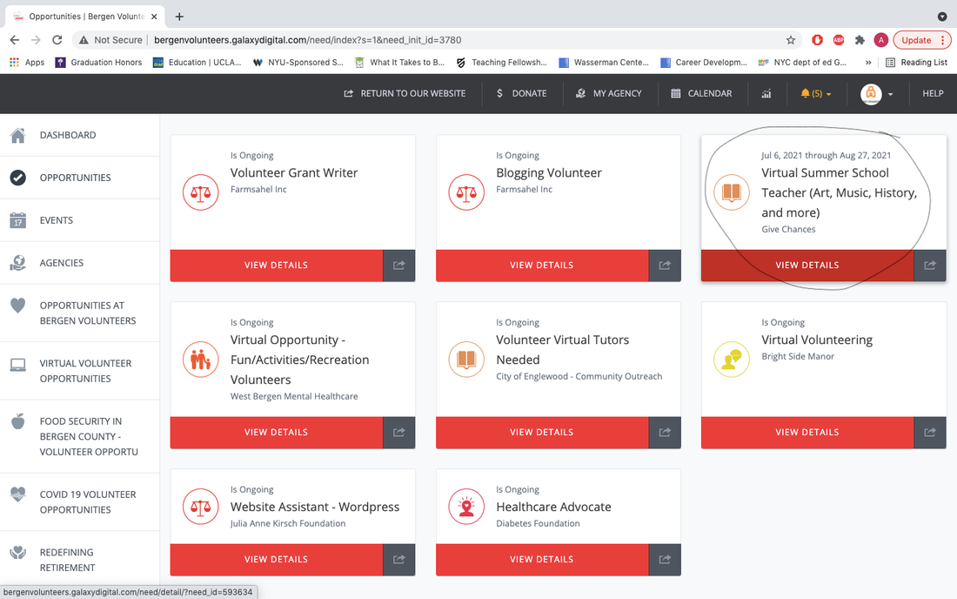Click View Details for Healthcare Advocate
Image resolution: width=957 pixels, height=599 pixels.
(541, 560)
